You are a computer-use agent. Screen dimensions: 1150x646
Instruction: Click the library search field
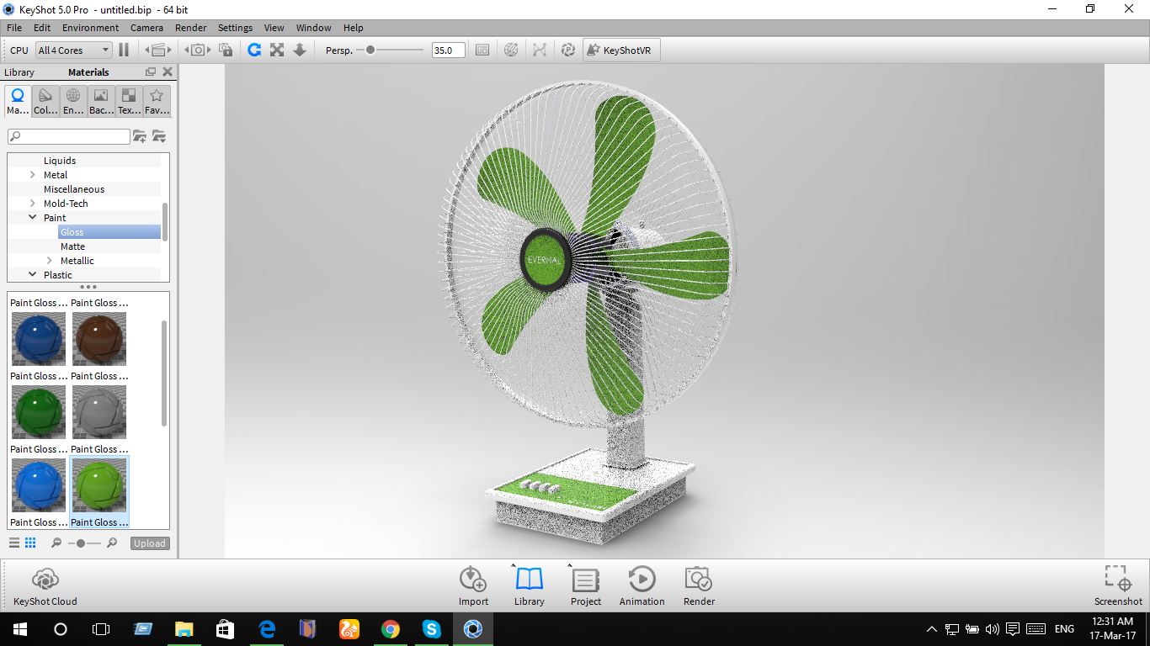pos(69,136)
